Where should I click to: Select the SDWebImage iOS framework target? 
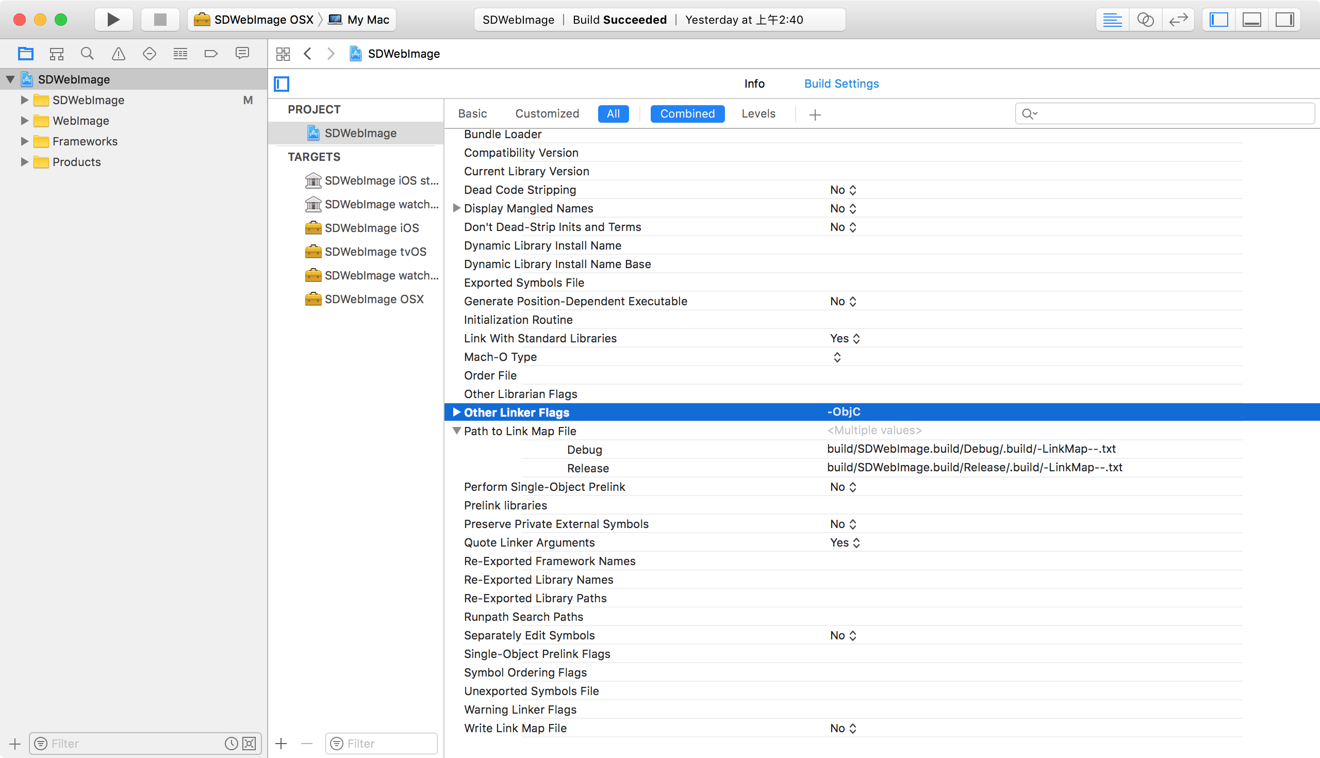coord(362,228)
